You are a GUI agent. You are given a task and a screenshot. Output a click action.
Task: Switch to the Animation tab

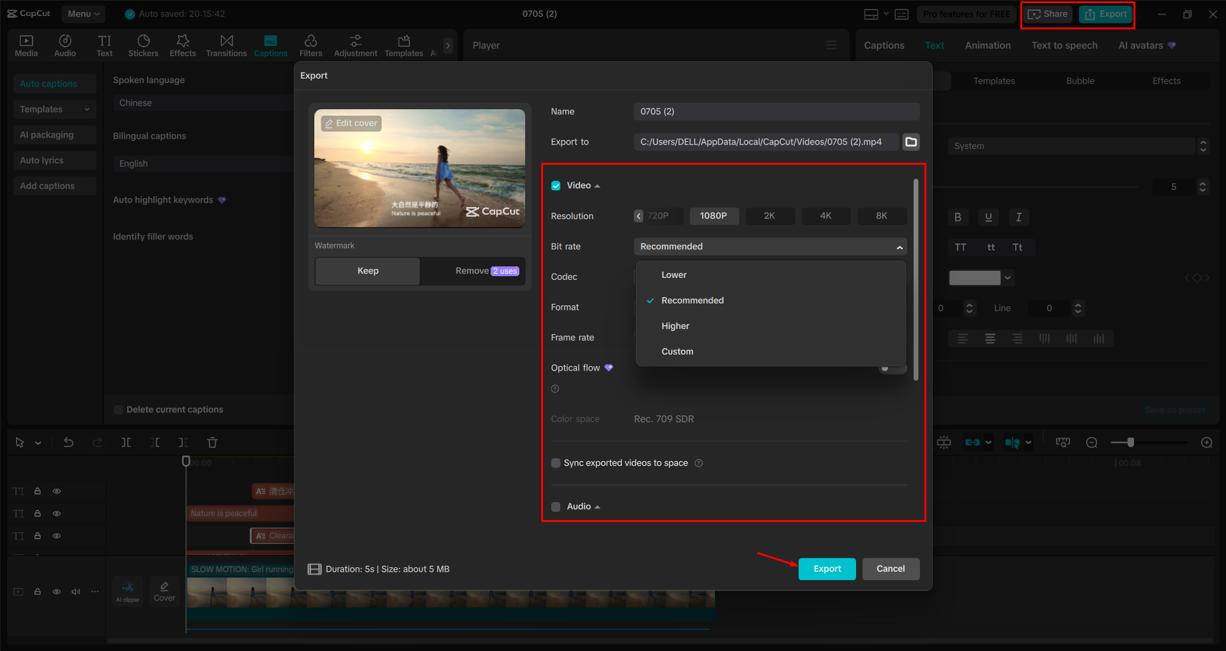click(987, 45)
